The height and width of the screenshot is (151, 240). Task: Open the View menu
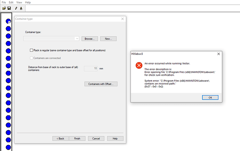pyautogui.click(x=19, y=2)
